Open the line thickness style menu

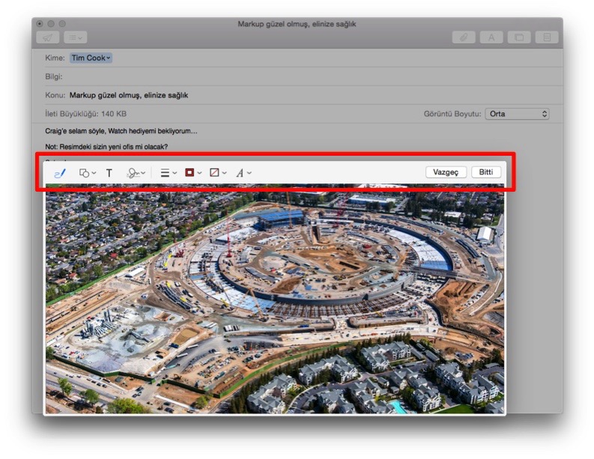point(169,172)
